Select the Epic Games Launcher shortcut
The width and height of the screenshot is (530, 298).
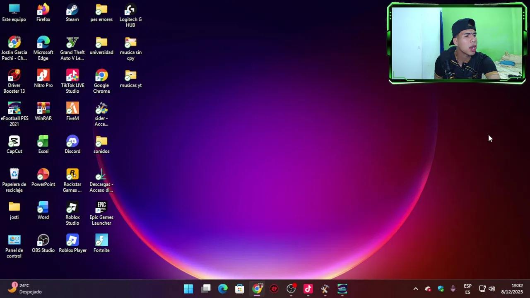pyautogui.click(x=101, y=214)
